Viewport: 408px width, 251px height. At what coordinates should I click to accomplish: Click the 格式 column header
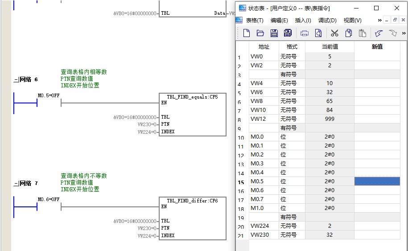click(x=292, y=47)
